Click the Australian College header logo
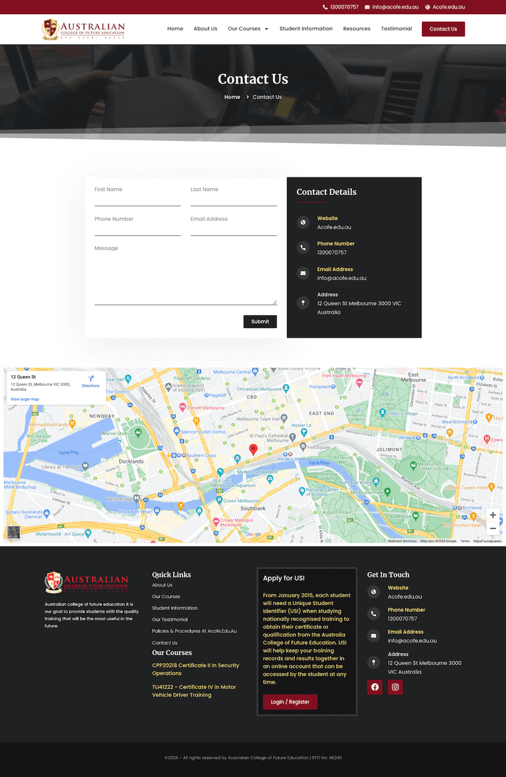The height and width of the screenshot is (777, 506). (x=83, y=29)
